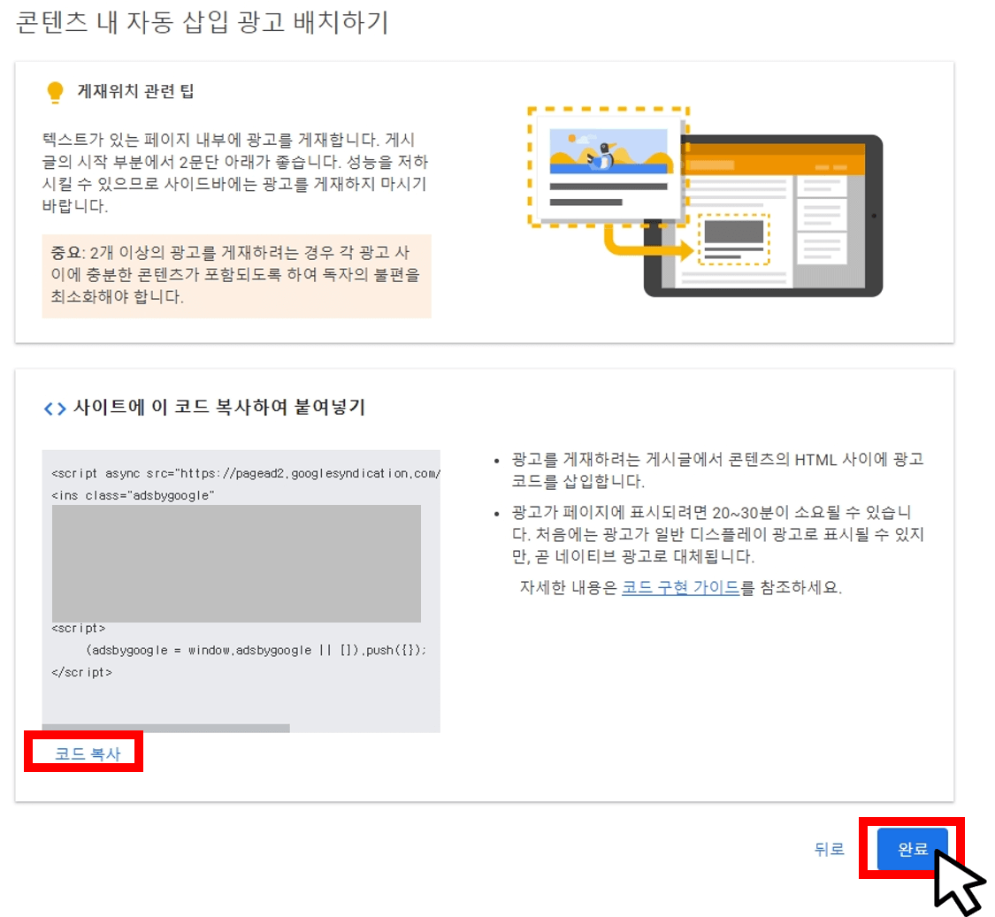Click the closing </script> code line
The image size is (995, 917).
(x=82, y=672)
